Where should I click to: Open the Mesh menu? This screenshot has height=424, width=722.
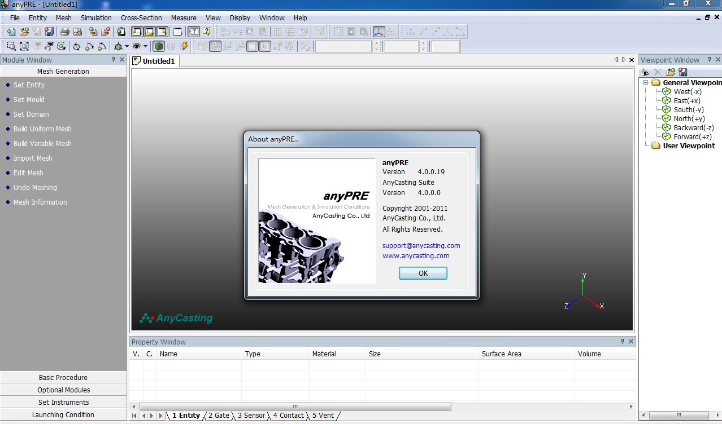click(64, 18)
